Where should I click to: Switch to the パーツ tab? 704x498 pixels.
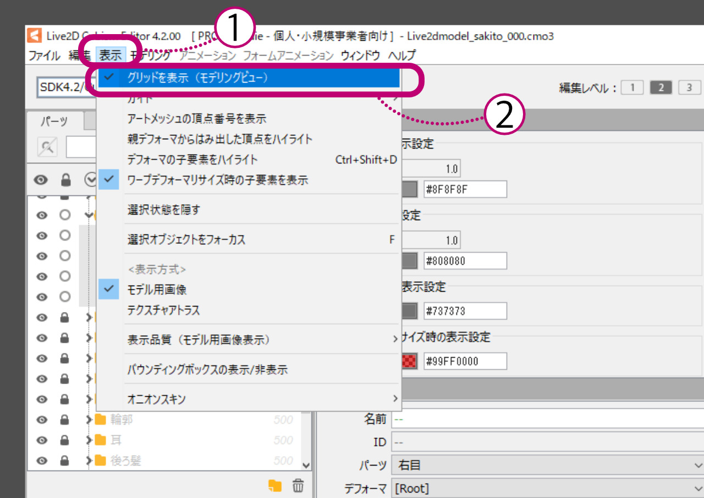pos(55,120)
